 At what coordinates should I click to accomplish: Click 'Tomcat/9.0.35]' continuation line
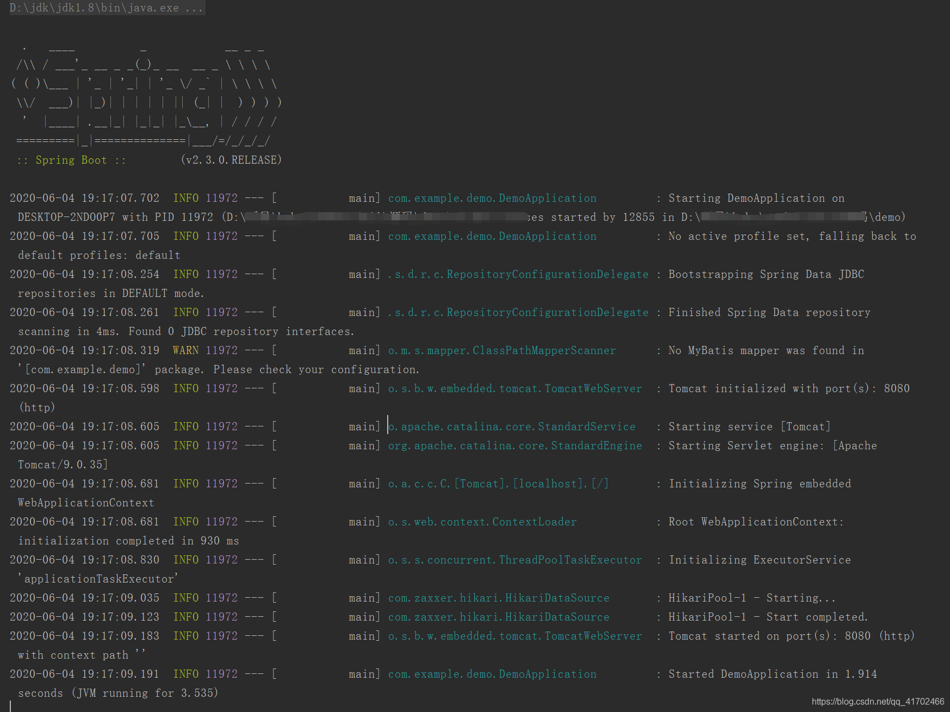[63, 465]
